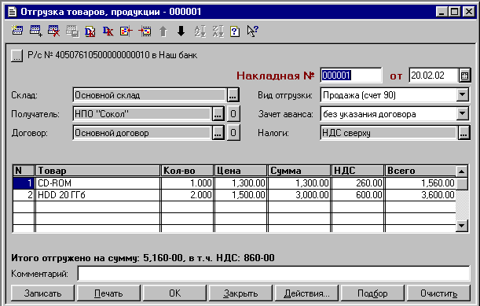The image size is (480, 306).
Task: Click the Печать button
Action: click(108, 293)
